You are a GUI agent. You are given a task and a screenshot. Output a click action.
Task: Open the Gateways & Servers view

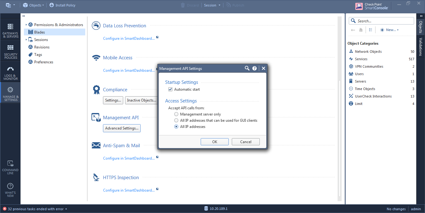(x=10, y=30)
